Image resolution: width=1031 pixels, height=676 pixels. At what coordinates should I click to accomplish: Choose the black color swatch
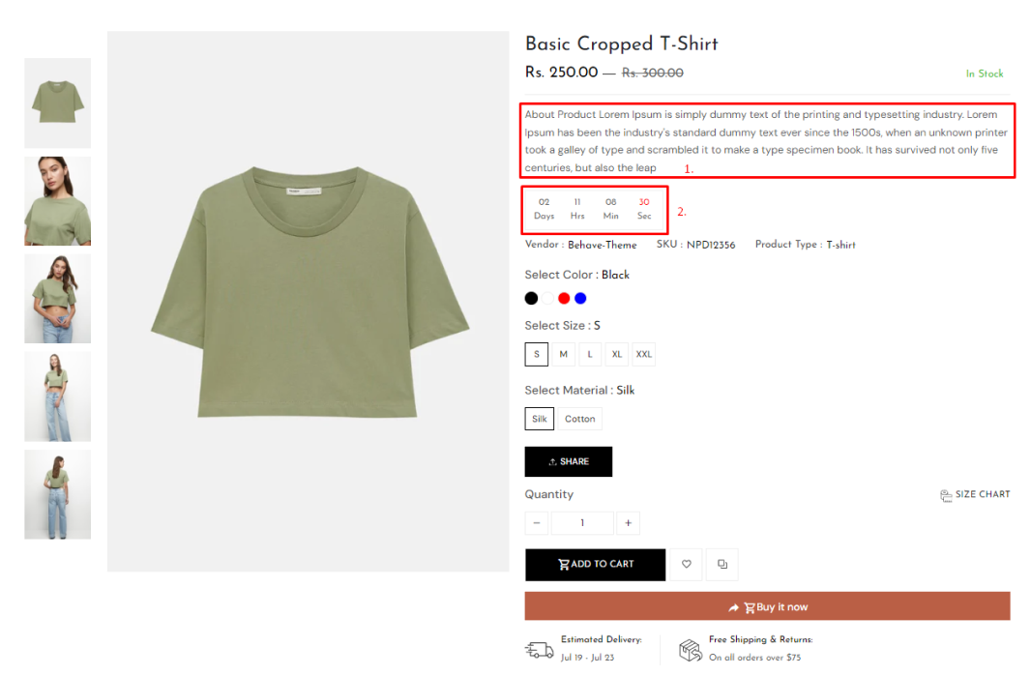[531, 299]
